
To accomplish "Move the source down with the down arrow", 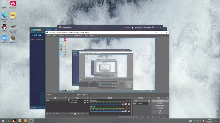I will 82,114.
